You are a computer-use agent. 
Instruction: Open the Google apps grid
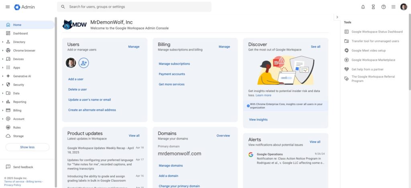point(393,7)
